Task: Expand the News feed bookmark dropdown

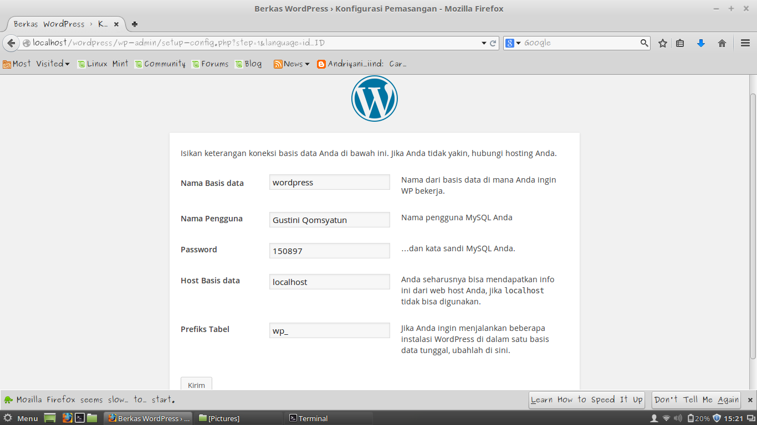Action: (x=291, y=64)
